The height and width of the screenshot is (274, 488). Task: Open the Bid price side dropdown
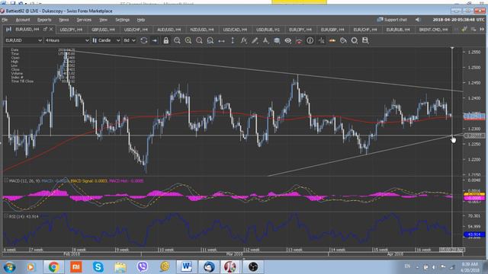[x=130, y=40]
